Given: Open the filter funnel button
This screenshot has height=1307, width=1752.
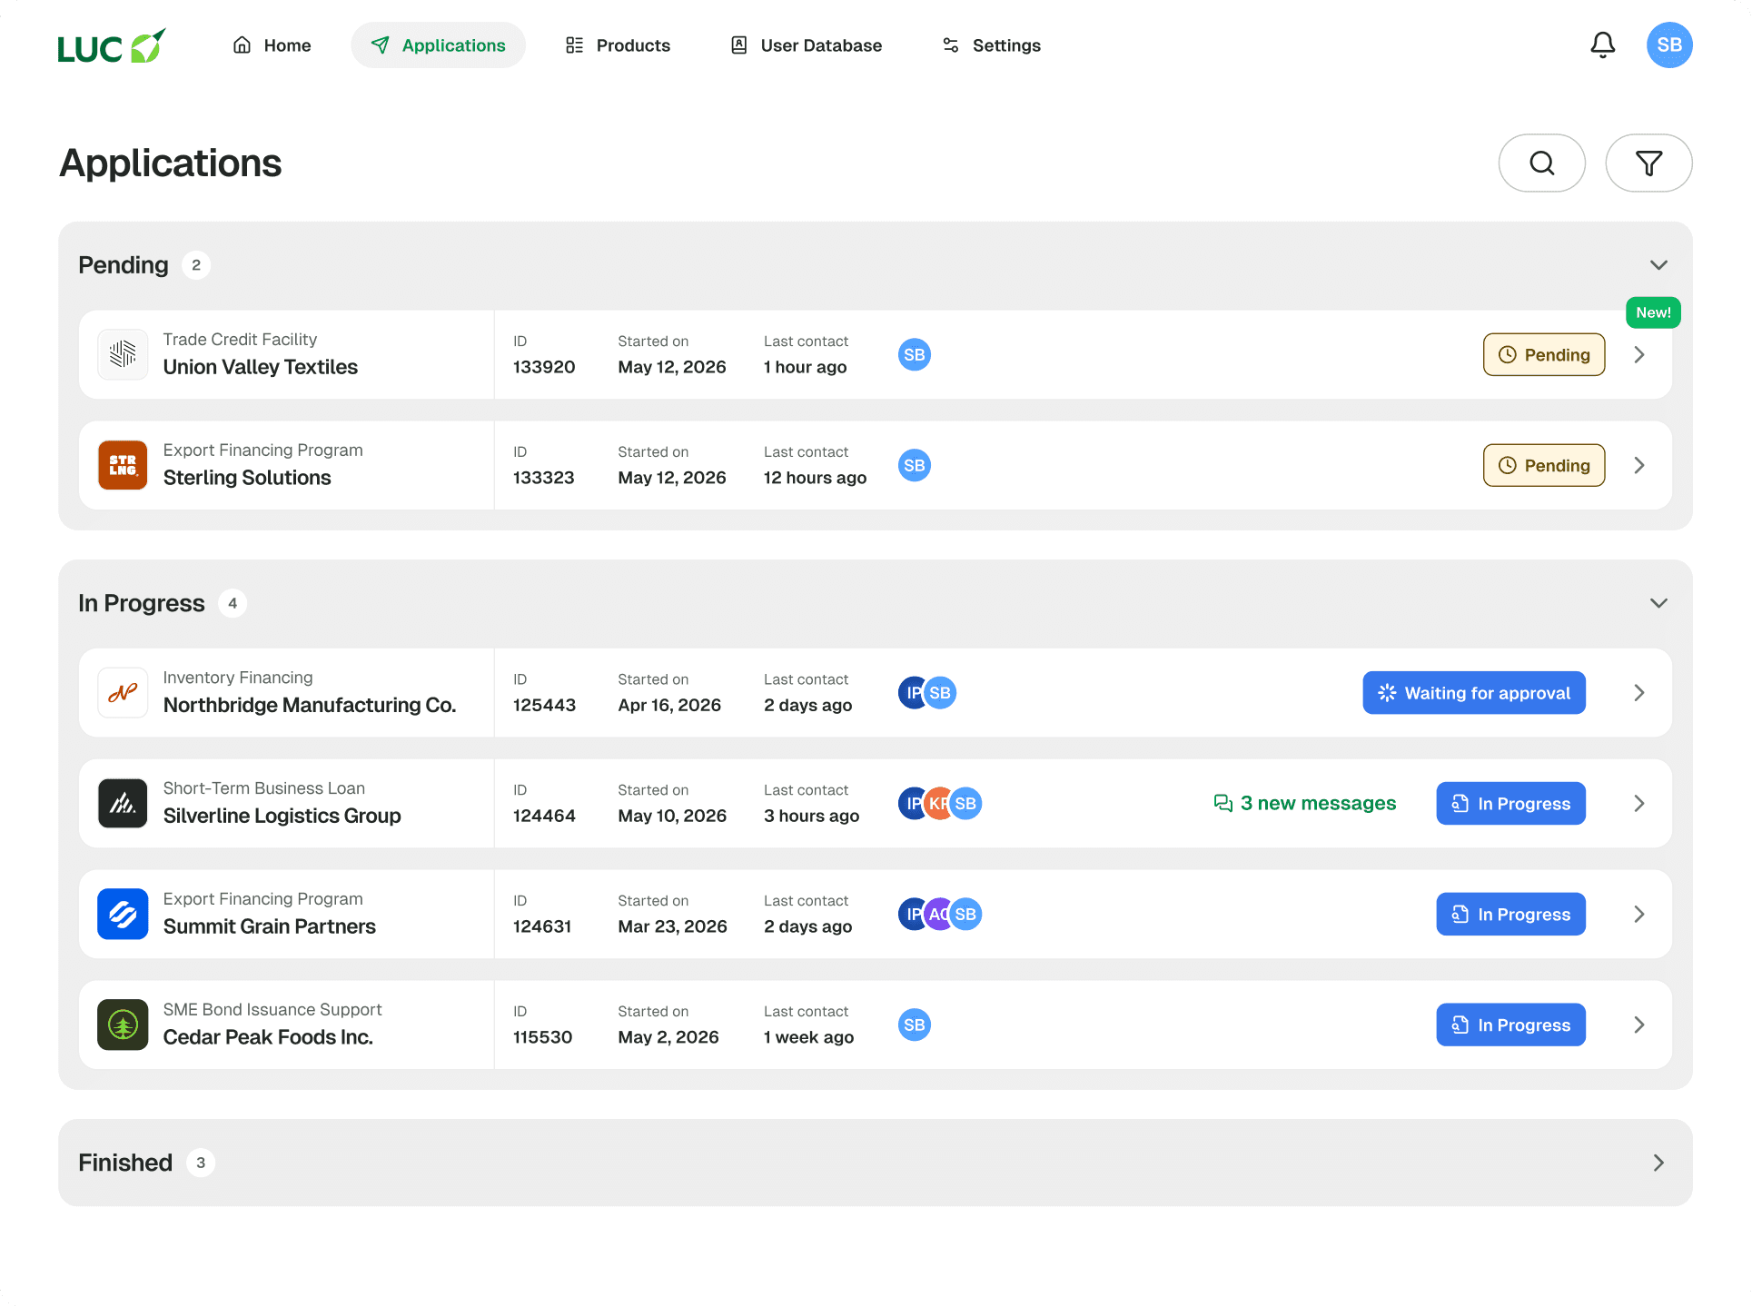Looking at the screenshot, I should 1648,163.
